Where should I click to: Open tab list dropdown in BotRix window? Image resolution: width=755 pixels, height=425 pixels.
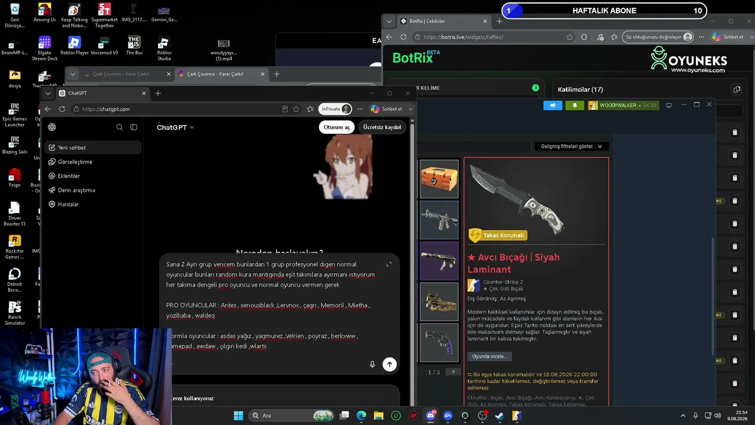point(389,21)
